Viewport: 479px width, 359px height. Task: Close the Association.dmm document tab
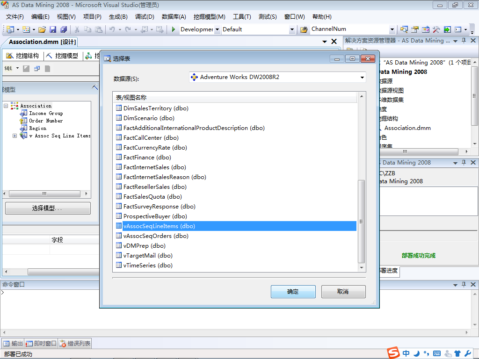click(x=334, y=42)
